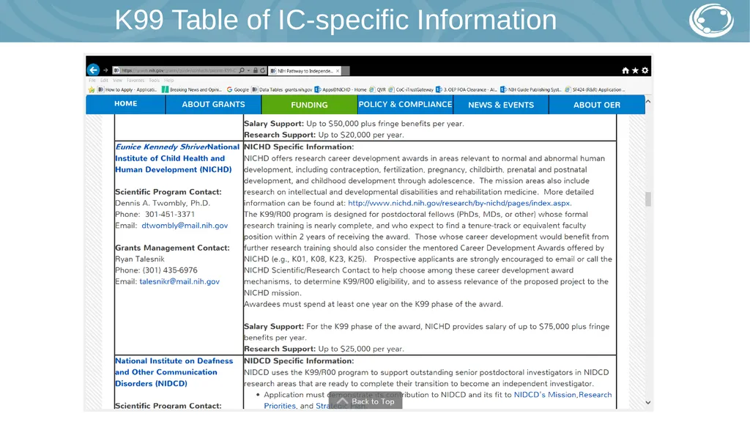Click page scrollbar up arrow
Screen dimensions: 750x422
click(x=648, y=101)
